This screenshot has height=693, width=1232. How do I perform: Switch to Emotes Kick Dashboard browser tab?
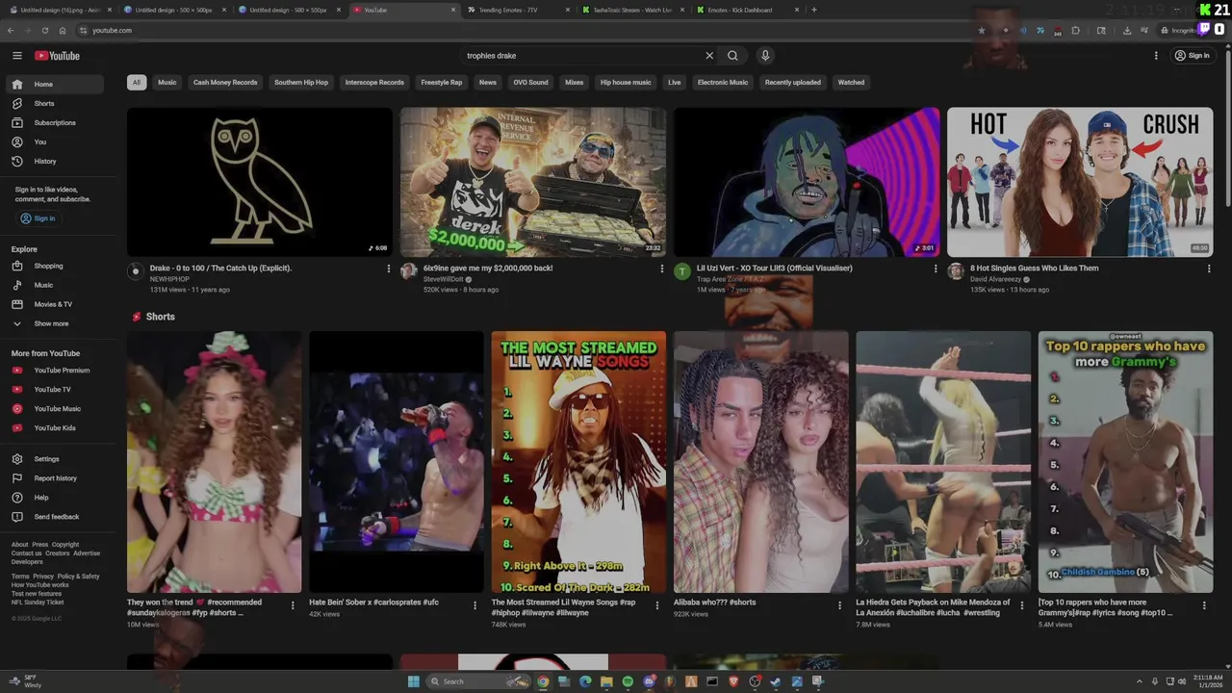[746, 10]
